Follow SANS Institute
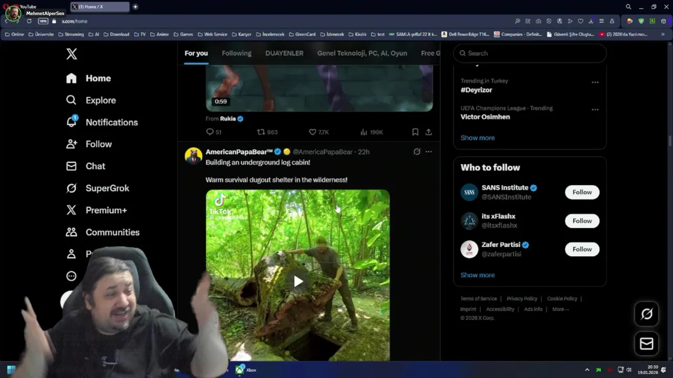 coord(582,192)
